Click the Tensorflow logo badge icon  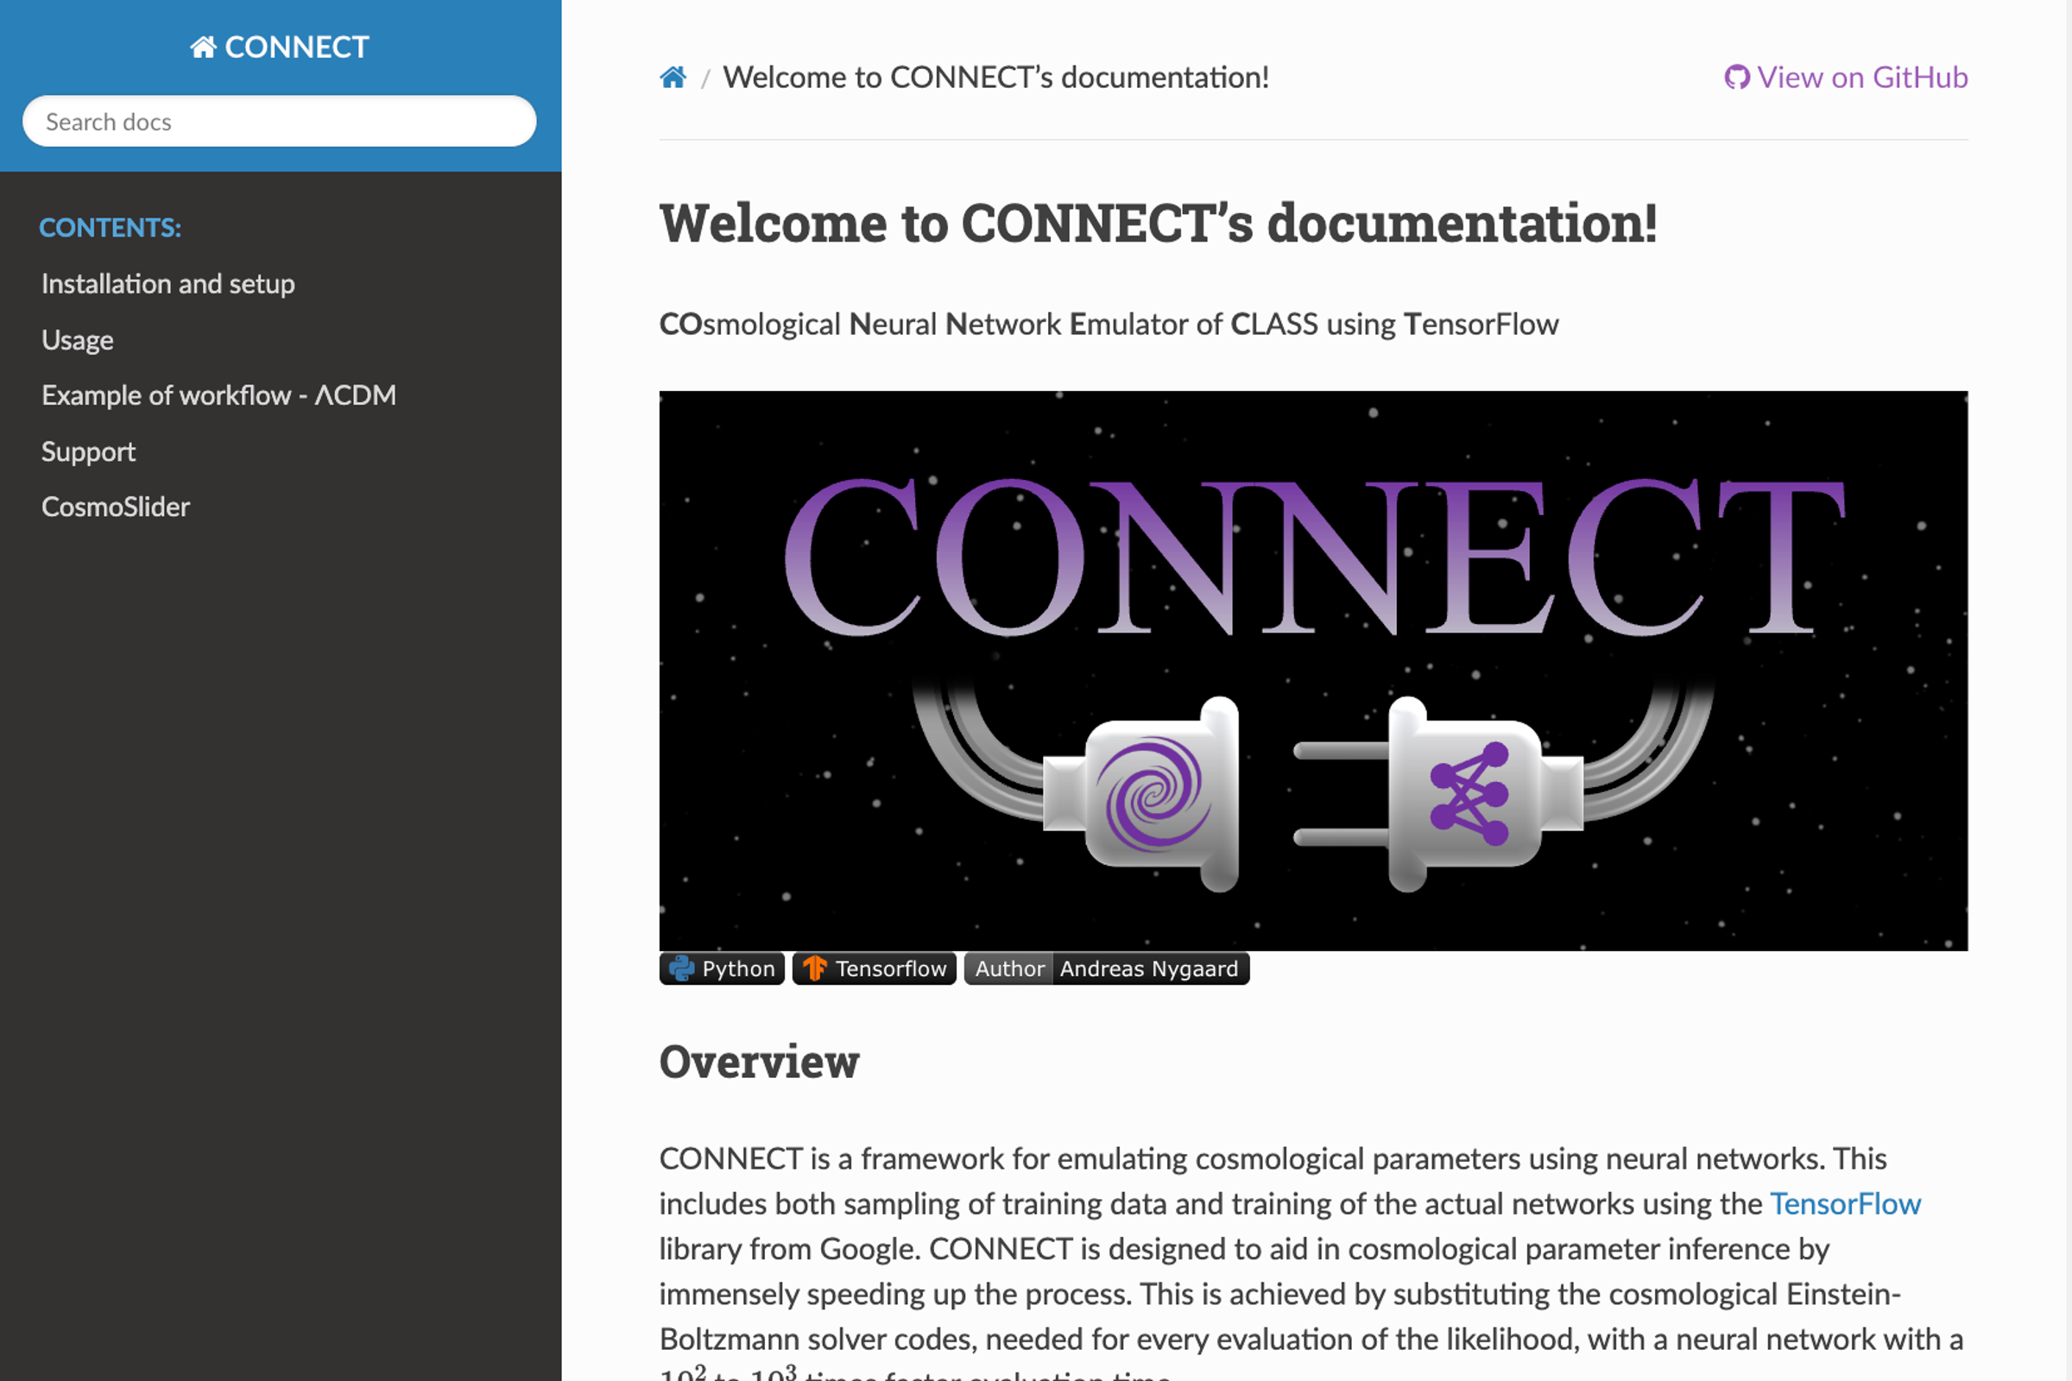coord(815,968)
